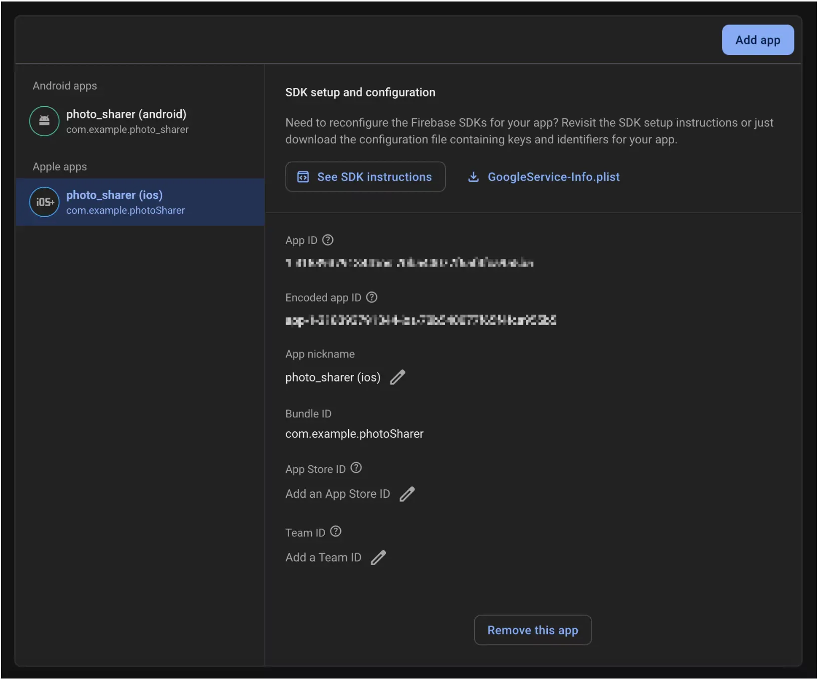
Task: Click the Android robot app icon
Action: [44, 121]
